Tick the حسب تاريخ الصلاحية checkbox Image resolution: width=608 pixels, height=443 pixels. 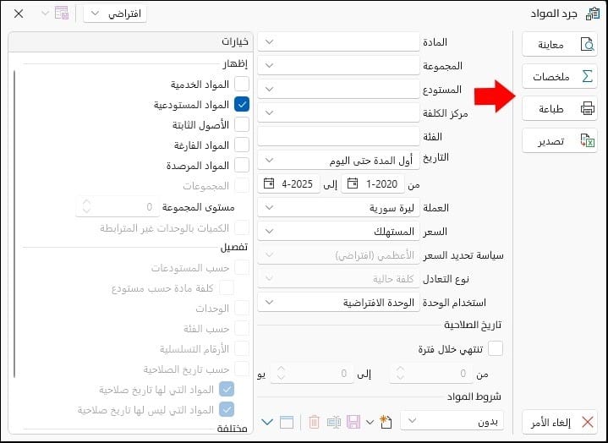242,369
